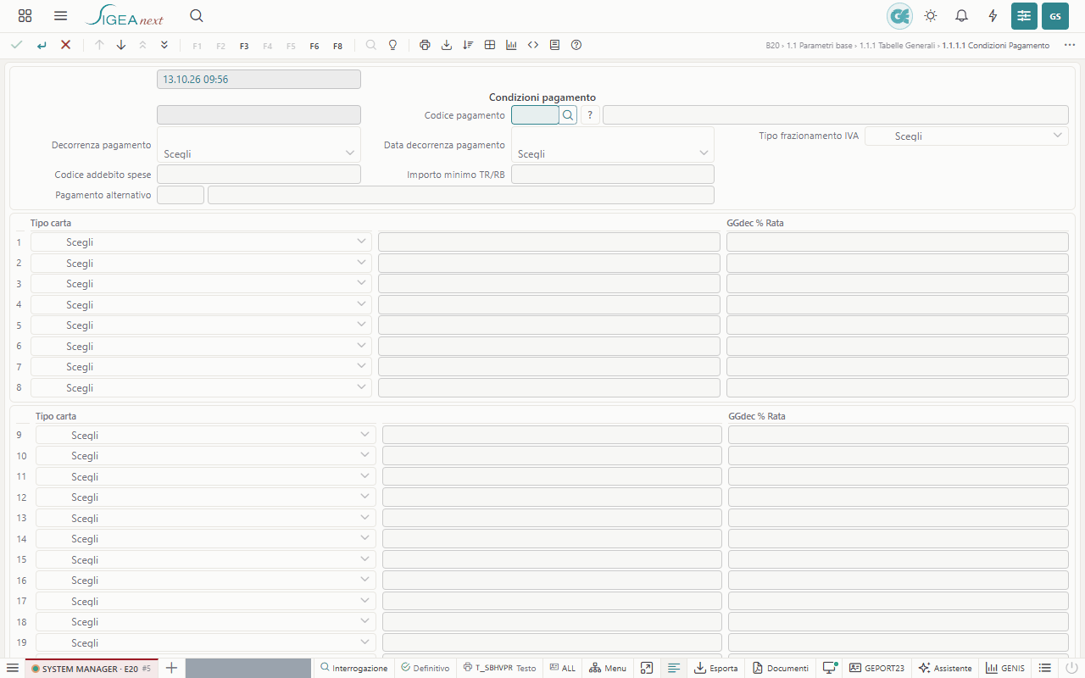Click Interrogazione in the status bar
Viewport: 1085px width, 678px height.
[x=353, y=668]
